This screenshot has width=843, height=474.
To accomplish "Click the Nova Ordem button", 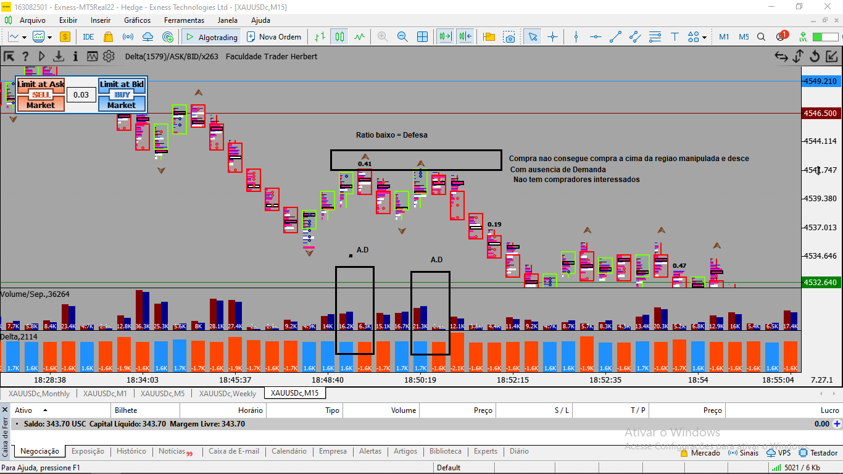I will click(274, 37).
